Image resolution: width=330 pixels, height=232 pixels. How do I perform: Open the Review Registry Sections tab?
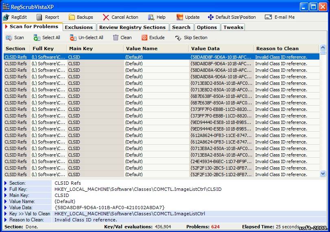[132, 27]
